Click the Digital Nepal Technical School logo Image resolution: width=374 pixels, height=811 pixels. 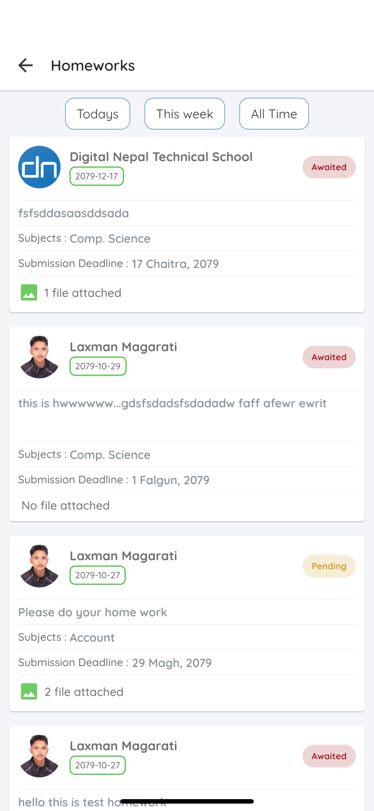pos(39,167)
